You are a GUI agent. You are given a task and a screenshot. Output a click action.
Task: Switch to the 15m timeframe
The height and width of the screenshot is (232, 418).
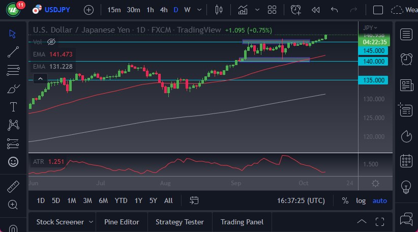tap(114, 10)
